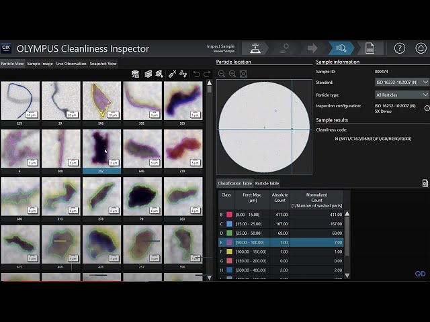Select particle thumbnail 229
This screenshot has width=430, height=322.
click(x=20, y=101)
